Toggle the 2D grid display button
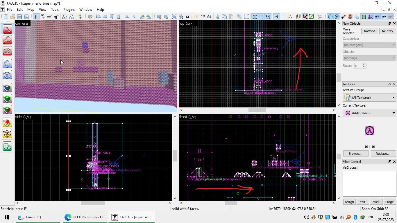 tap(36, 17)
